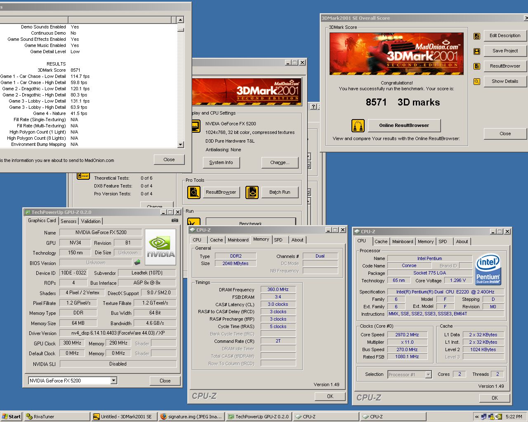Click the Windows Start button

11,417
